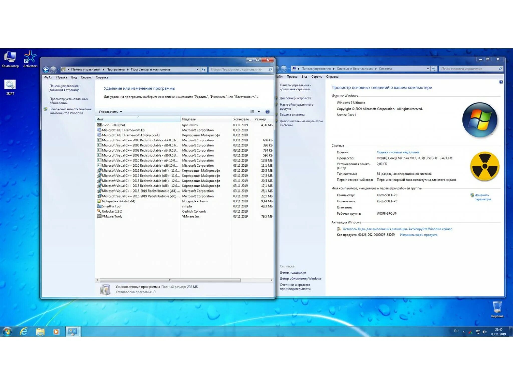Open the Справка menu in System window
Screen dimensions: 513x385
coord(332,77)
